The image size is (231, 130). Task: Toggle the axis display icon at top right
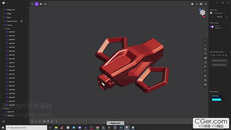coord(197,4)
